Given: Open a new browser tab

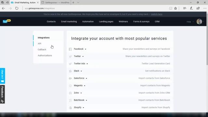Looking at the screenshot, I should click(x=73, y=3).
